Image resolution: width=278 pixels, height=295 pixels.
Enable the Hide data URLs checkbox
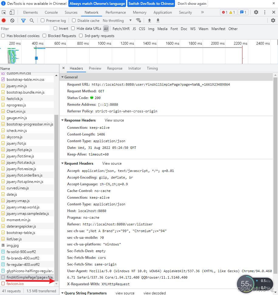click(x=73, y=29)
